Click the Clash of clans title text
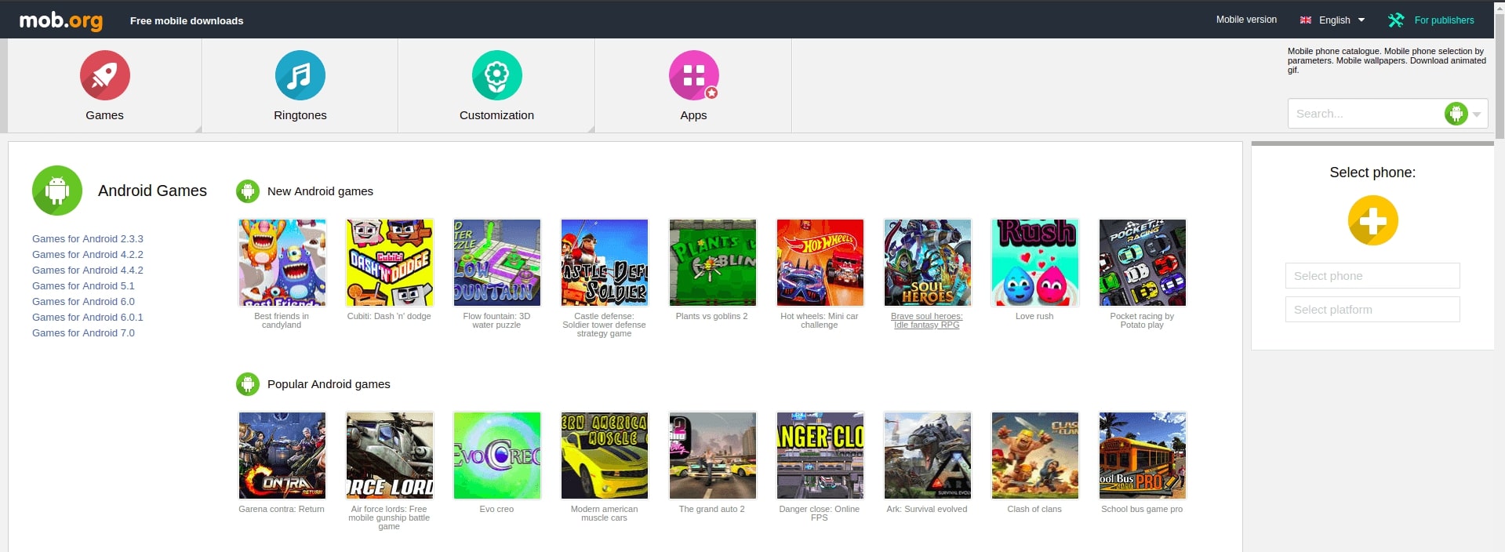Image resolution: width=1505 pixels, height=552 pixels. click(1034, 510)
